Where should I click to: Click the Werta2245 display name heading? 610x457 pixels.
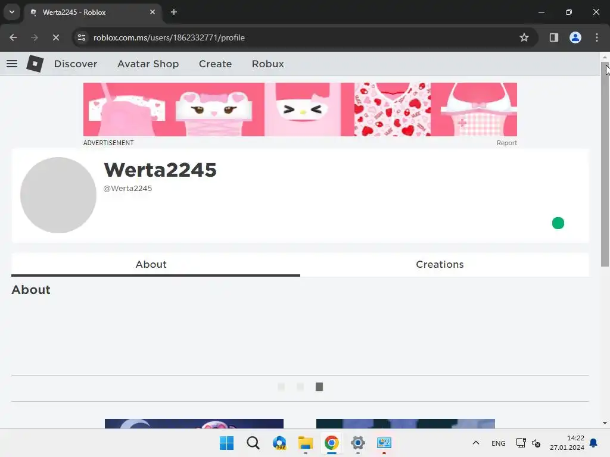(160, 170)
